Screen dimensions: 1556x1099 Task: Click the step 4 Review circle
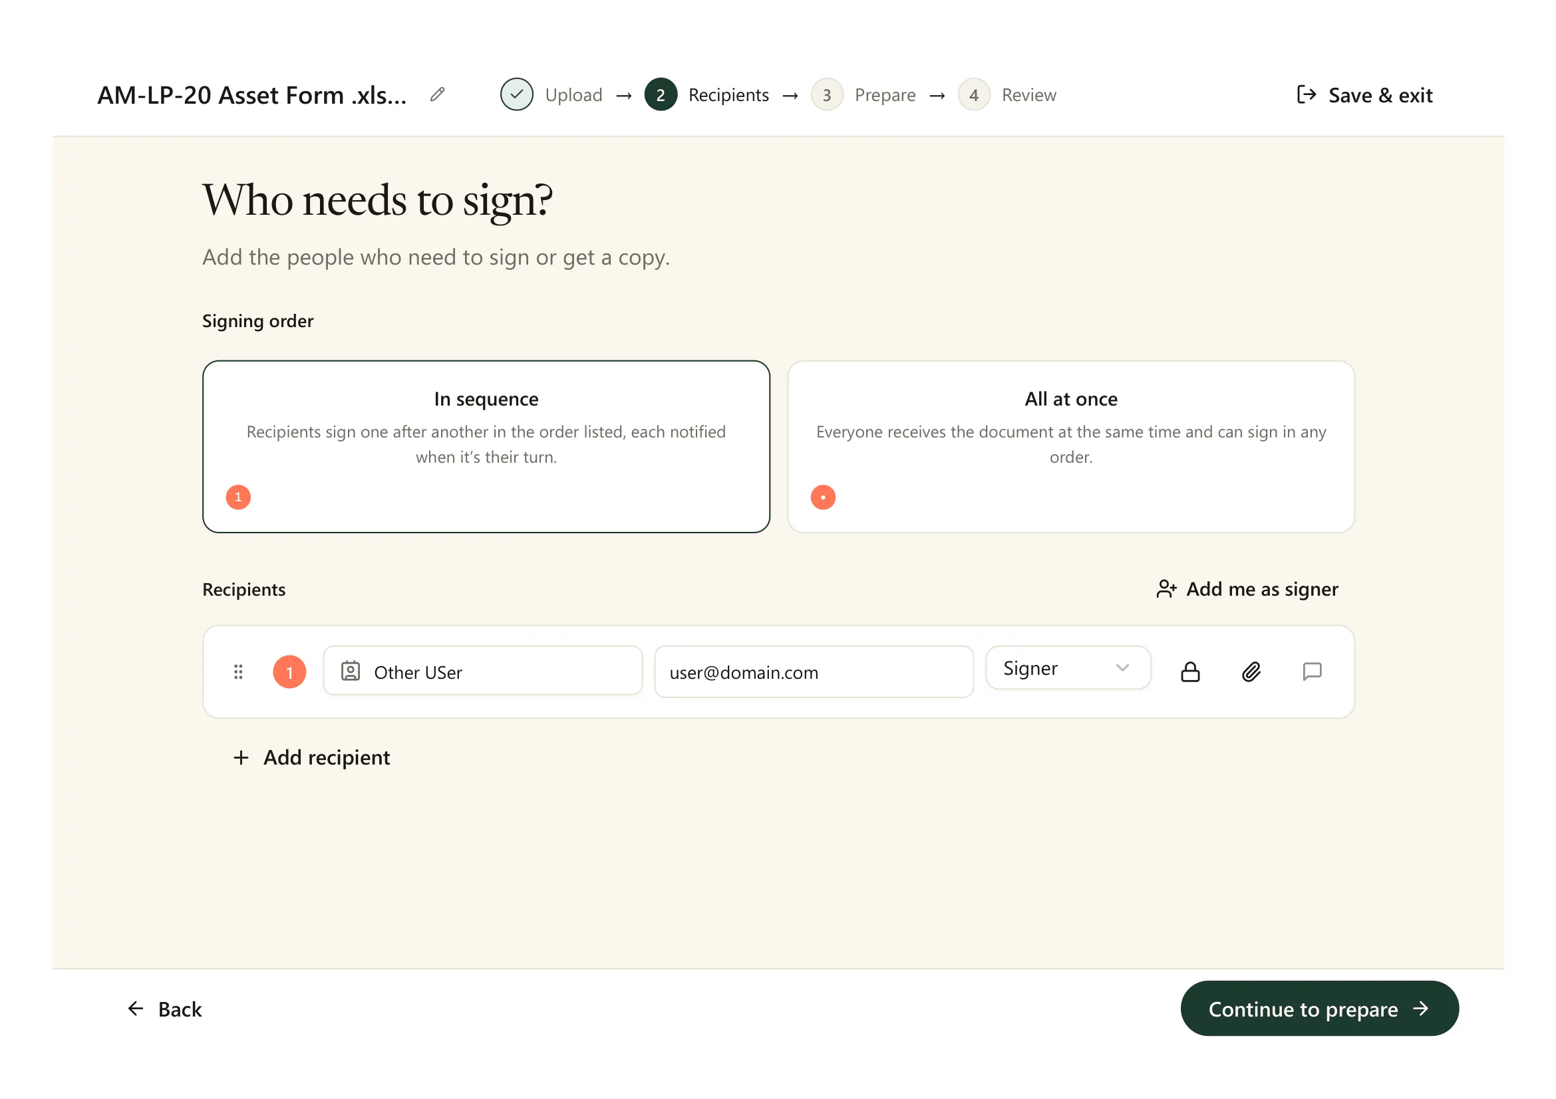(974, 95)
